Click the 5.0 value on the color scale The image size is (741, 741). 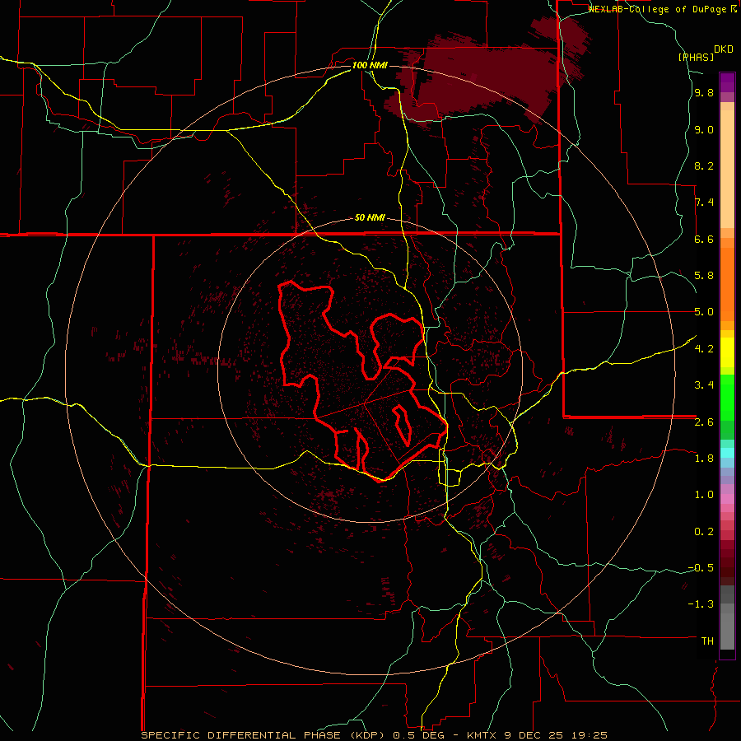[704, 312]
